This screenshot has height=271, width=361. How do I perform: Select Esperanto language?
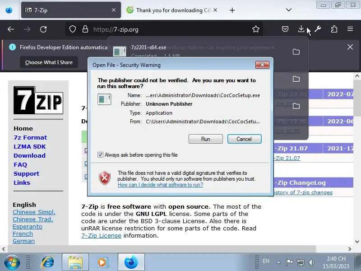(x=28, y=227)
